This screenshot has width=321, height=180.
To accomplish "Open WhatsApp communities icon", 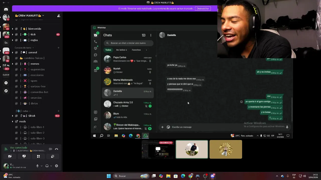I will pos(95,61).
